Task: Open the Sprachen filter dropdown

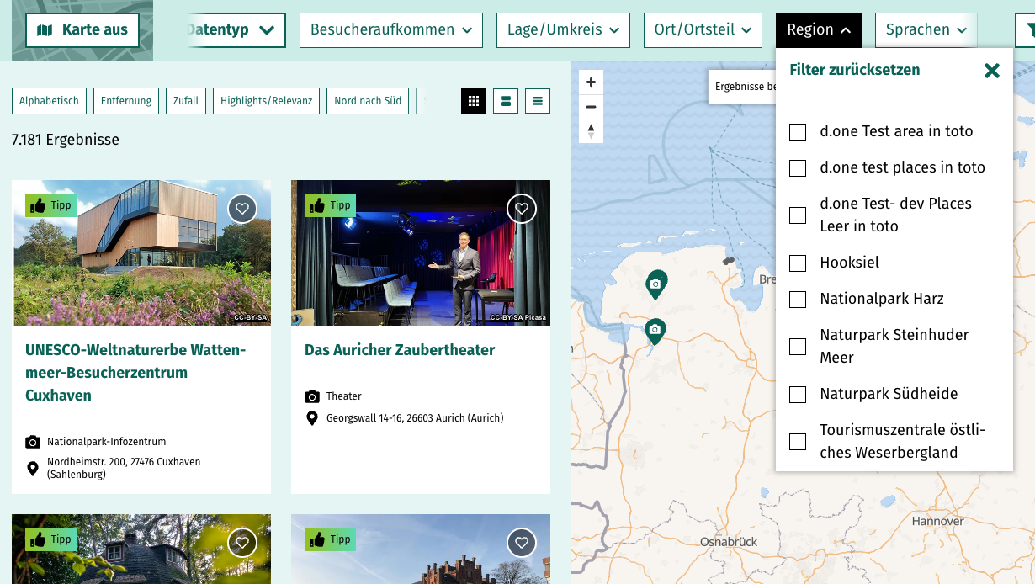Action: click(926, 30)
